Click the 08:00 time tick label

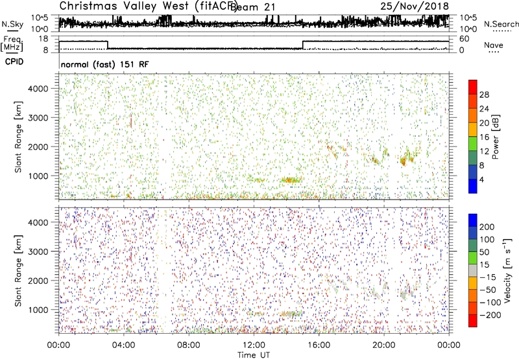189,345
